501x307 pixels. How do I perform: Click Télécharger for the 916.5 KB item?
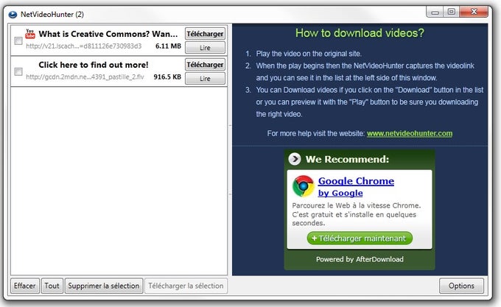click(x=205, y=65)
